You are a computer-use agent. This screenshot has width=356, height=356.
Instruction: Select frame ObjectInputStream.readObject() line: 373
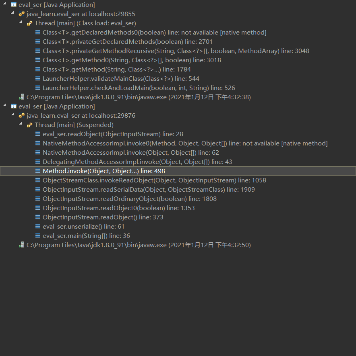coord(103,217)
